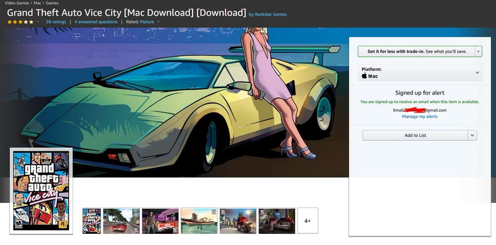496x245 pixels.
Task: Select the thumbnail showing rider on chopper
Action: pos(277,221)
